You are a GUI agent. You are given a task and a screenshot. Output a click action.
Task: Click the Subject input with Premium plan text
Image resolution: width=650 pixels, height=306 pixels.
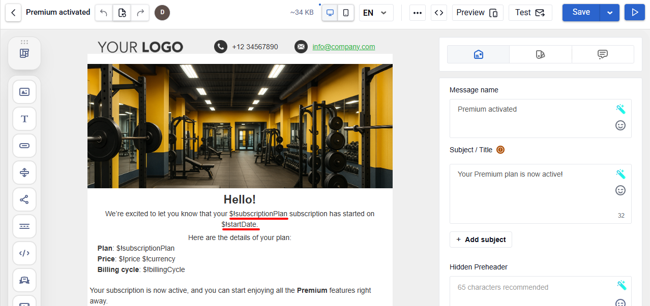pos(541,194)
